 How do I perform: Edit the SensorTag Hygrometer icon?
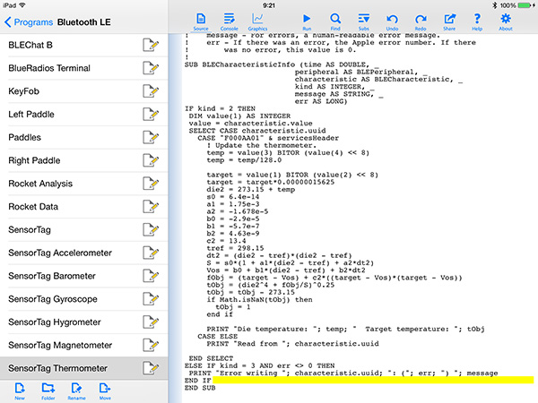tap(151, 322)
